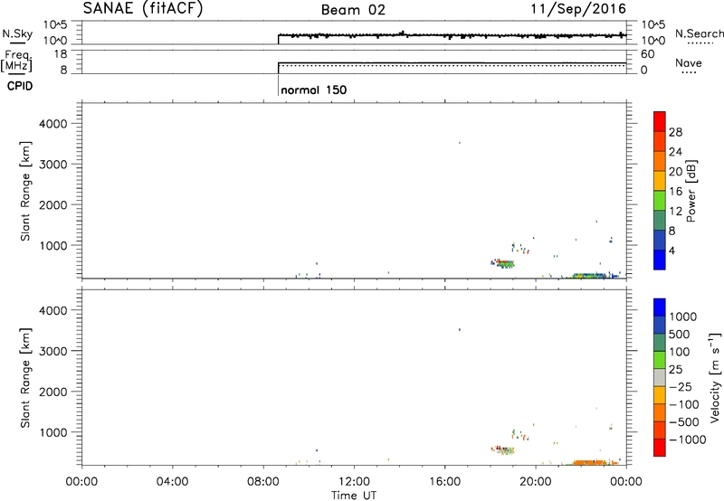Pick grey Velocity segment between 25 and -25
Viewport: 724px width, 501px height.
(660, 378)
